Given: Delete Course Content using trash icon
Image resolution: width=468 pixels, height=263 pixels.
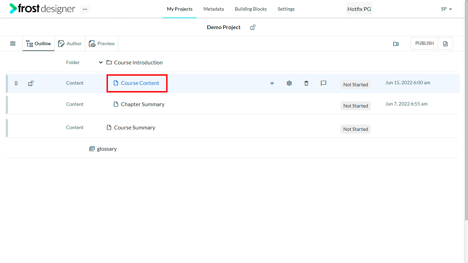Looking at the screenshot, I should (x=306, y=83).
